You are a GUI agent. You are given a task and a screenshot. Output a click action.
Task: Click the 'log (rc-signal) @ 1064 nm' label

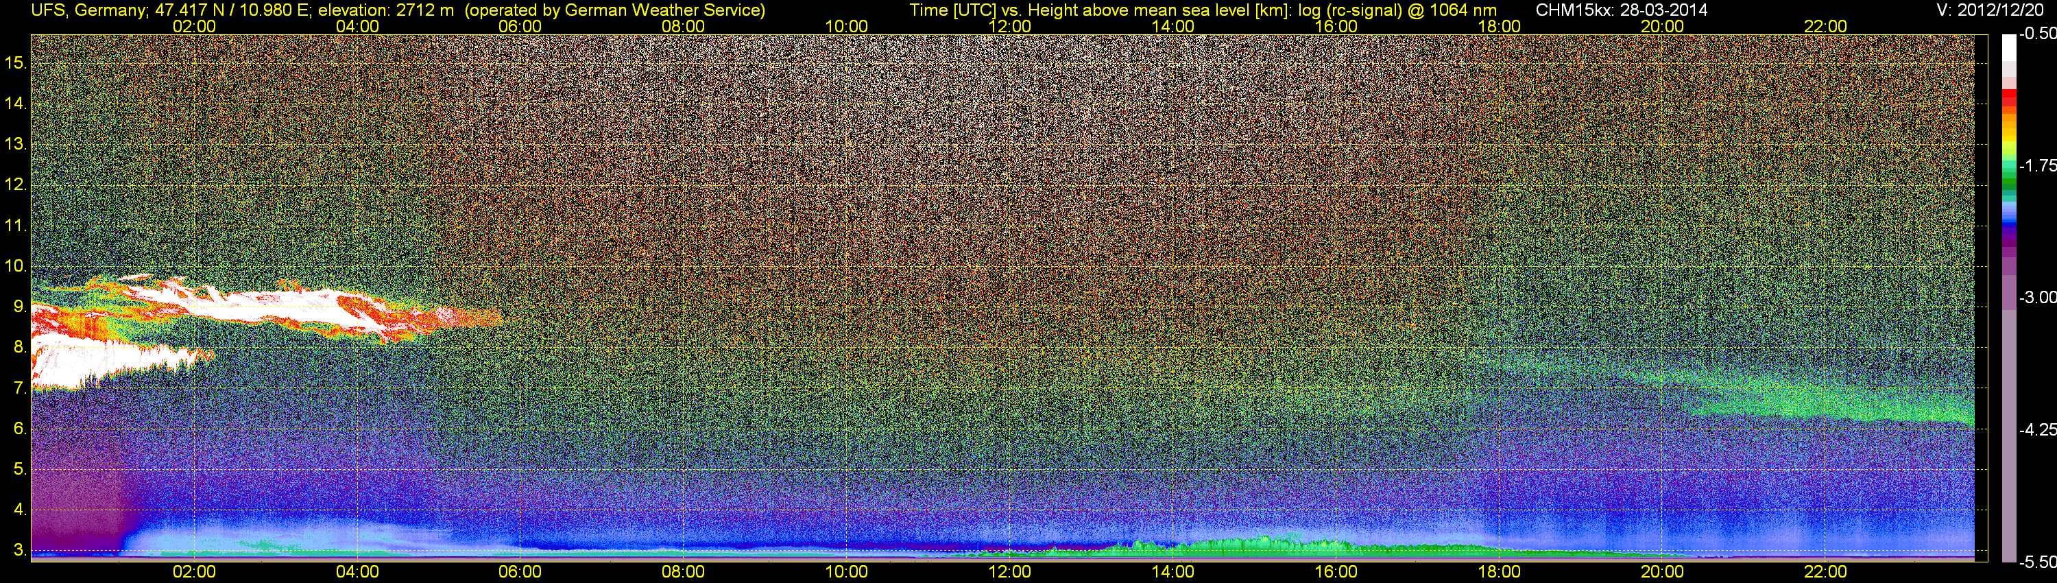click(1397, 10)
